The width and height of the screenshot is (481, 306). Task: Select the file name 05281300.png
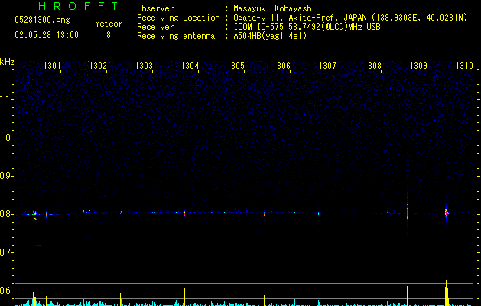(42, 21)
